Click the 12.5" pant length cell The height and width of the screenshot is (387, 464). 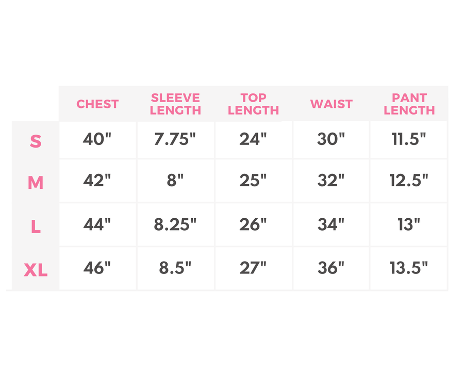click(409, 181)
